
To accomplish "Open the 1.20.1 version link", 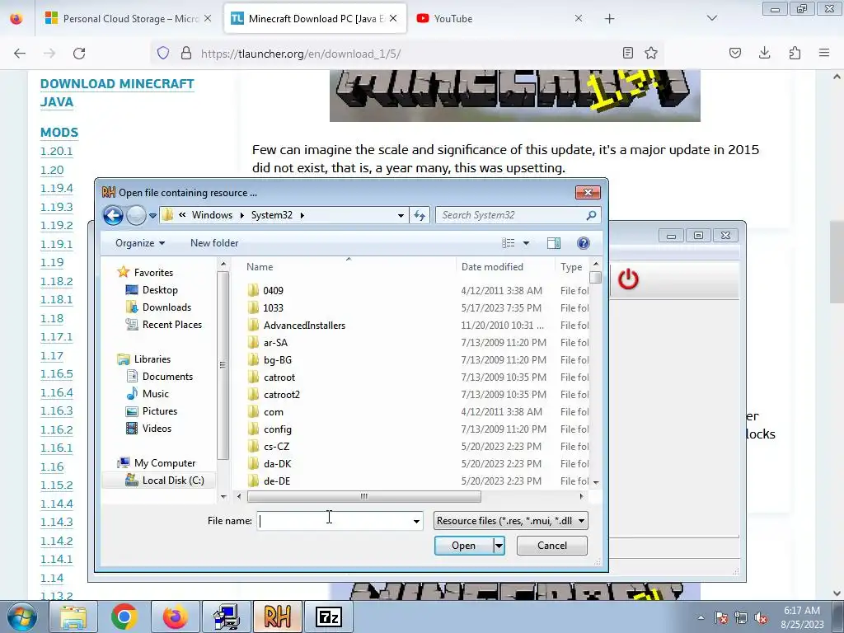I will [57, 152].
